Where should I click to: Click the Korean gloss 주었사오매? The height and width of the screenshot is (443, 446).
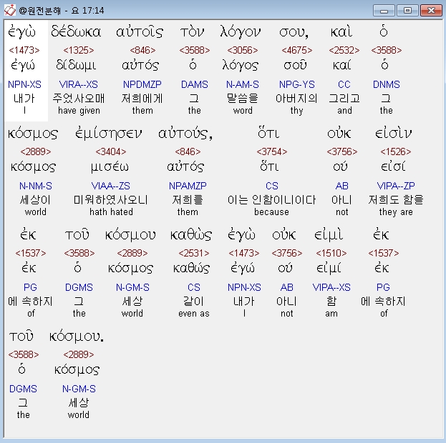point(79,99)
